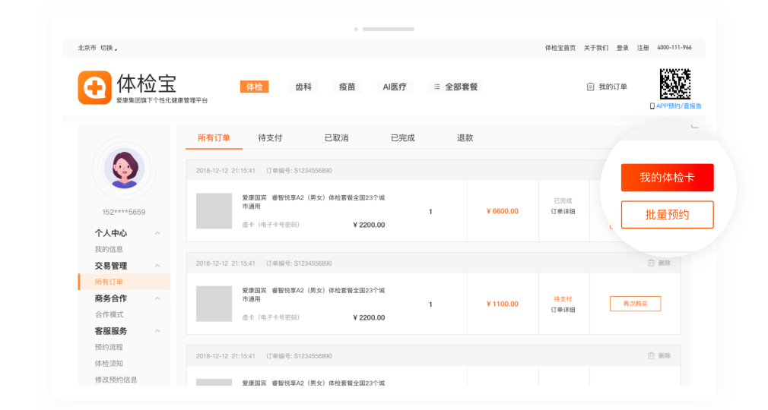Switch to the 退款 tab
768x410 pixels.
pyautogui.click(x=465, y=138)
